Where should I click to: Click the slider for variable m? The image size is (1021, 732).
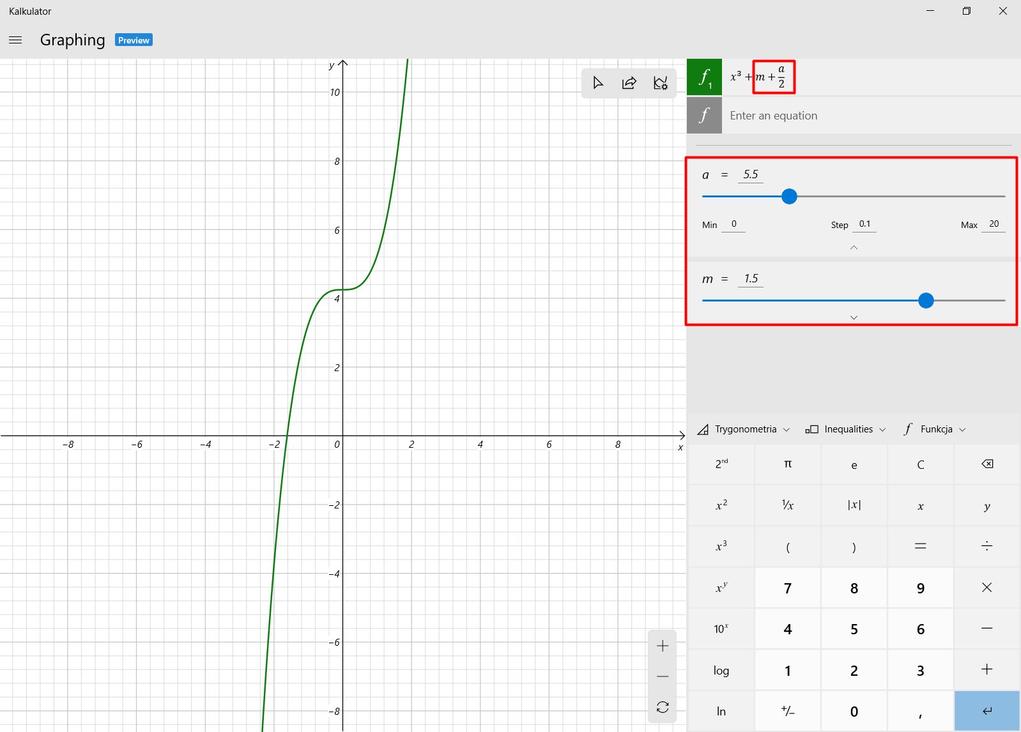854,300
